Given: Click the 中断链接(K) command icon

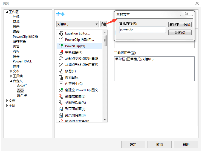Looking at the screenshot, I should (61, 52).
